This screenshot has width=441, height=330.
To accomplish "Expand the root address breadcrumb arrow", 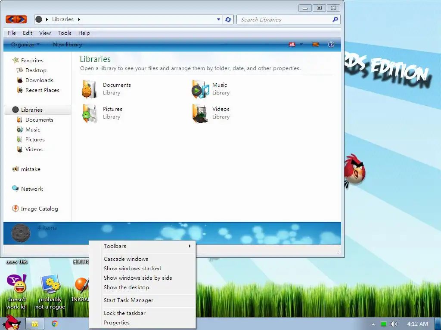I will 47,19.
